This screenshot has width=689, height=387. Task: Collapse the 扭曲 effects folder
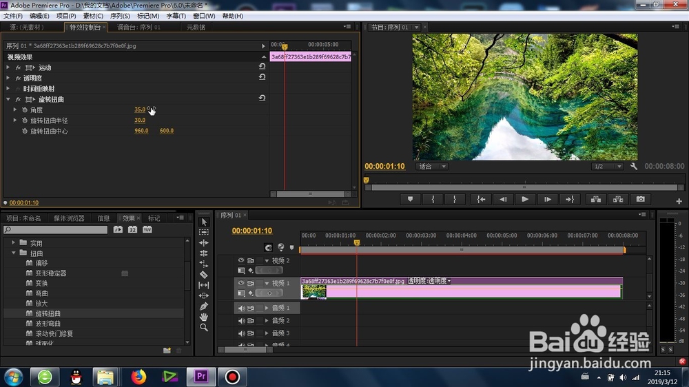pyautogui.click(x=13, y=253)
